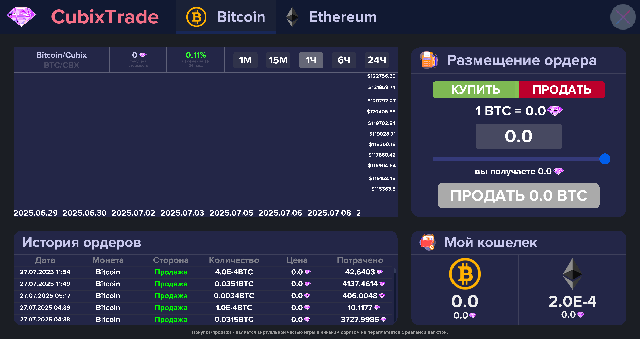Click the Цена column header
Image resolution: width=640 pixels, height=339 pixels.
coord(297,260)
